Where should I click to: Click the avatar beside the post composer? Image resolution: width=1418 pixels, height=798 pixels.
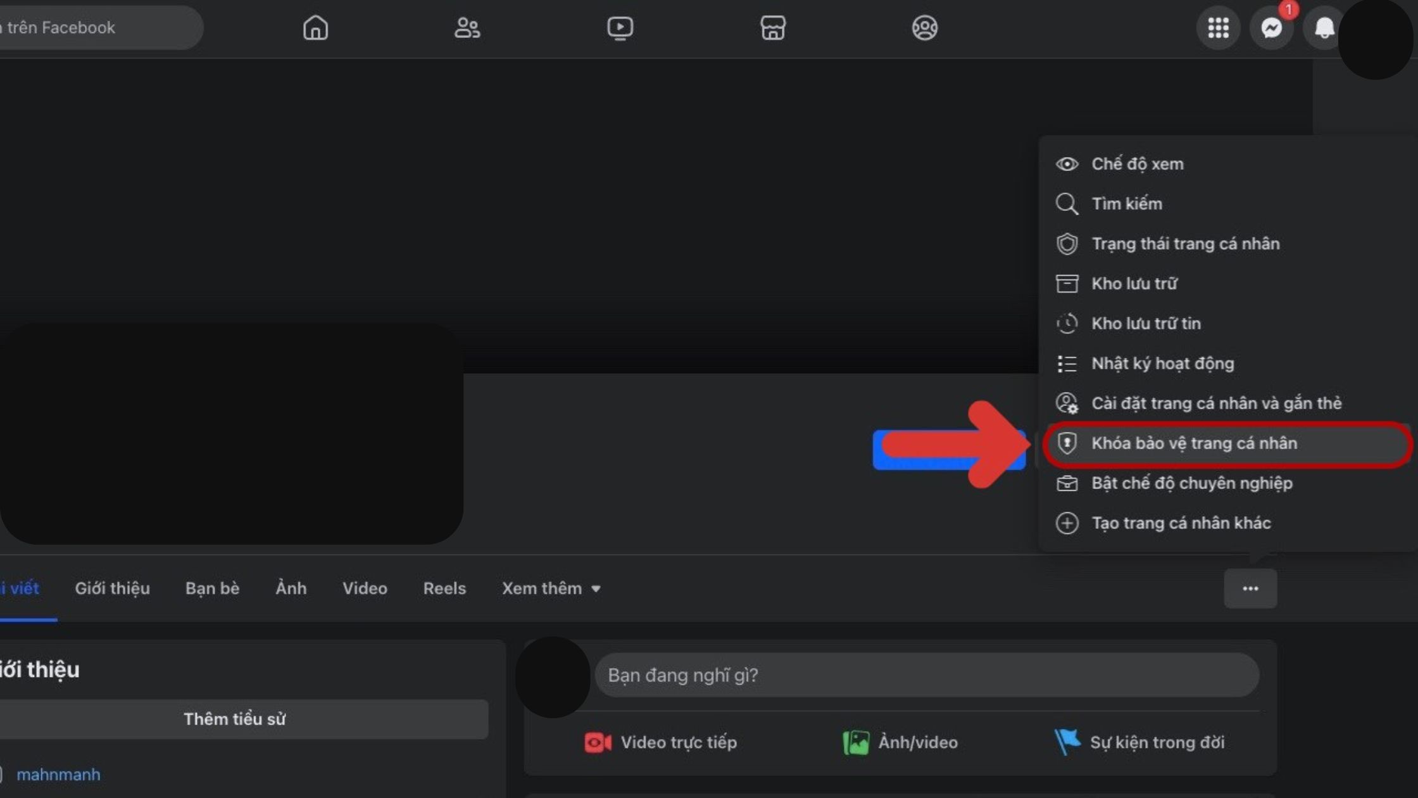click(x=553, y=677)
